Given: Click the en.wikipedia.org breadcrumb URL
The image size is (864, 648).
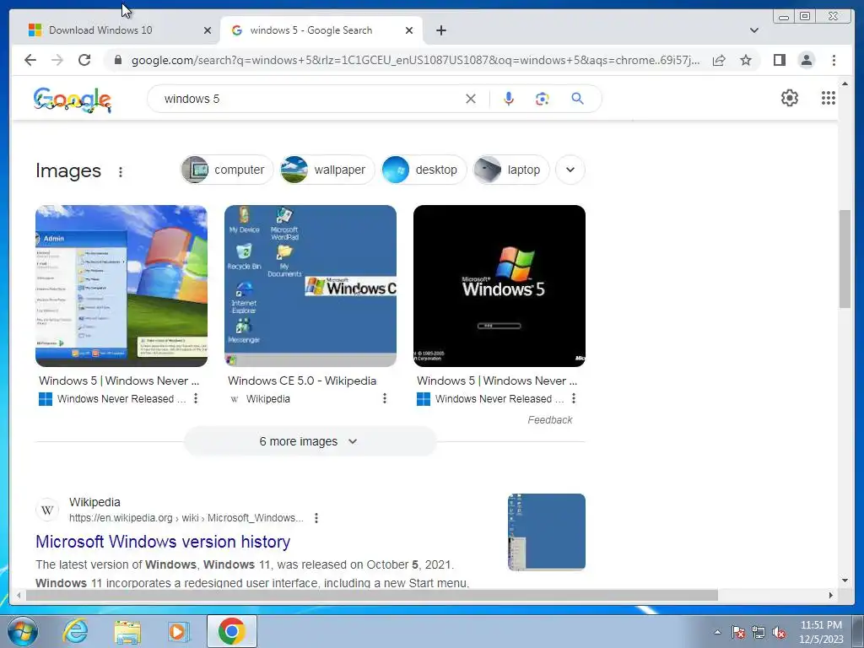Looking at the screenshot, I should [x=186, y=518].
